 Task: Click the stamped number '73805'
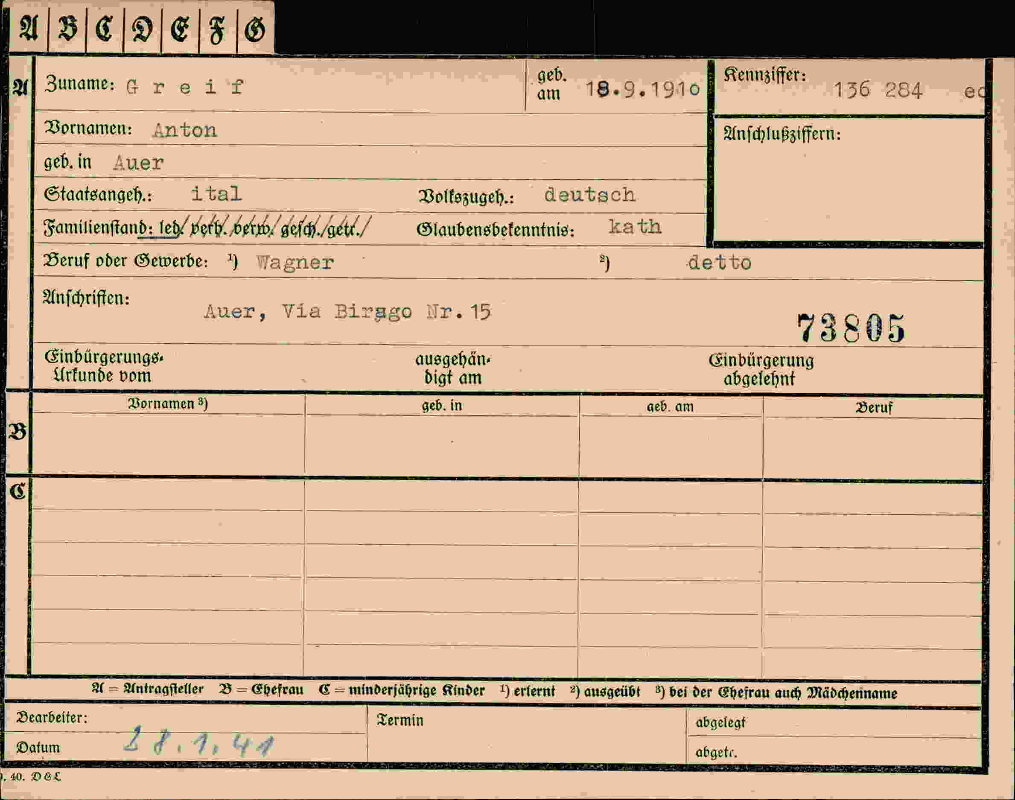850,328
